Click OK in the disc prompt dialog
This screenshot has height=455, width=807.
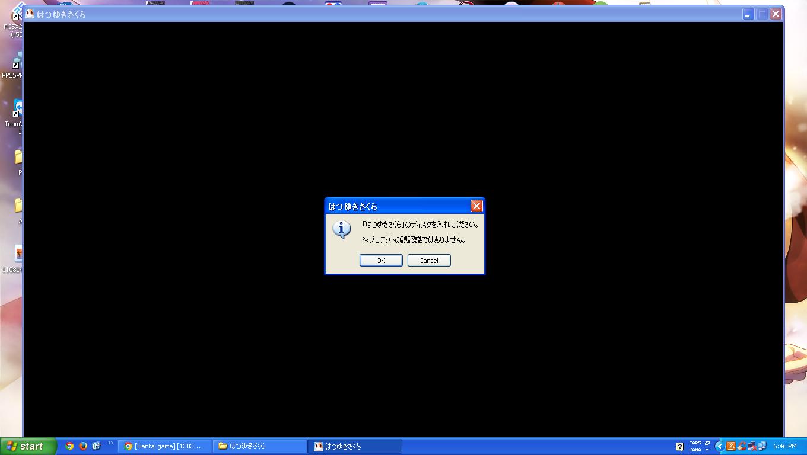(x=381, y=261)
